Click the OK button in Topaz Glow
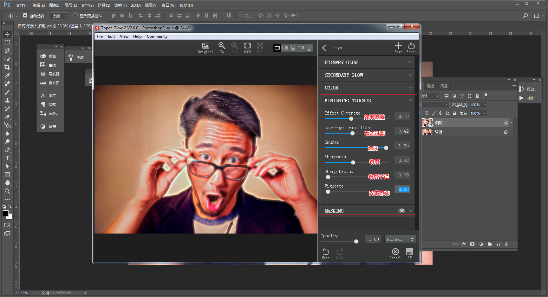548x297 pixels. (x=410, y=254)
